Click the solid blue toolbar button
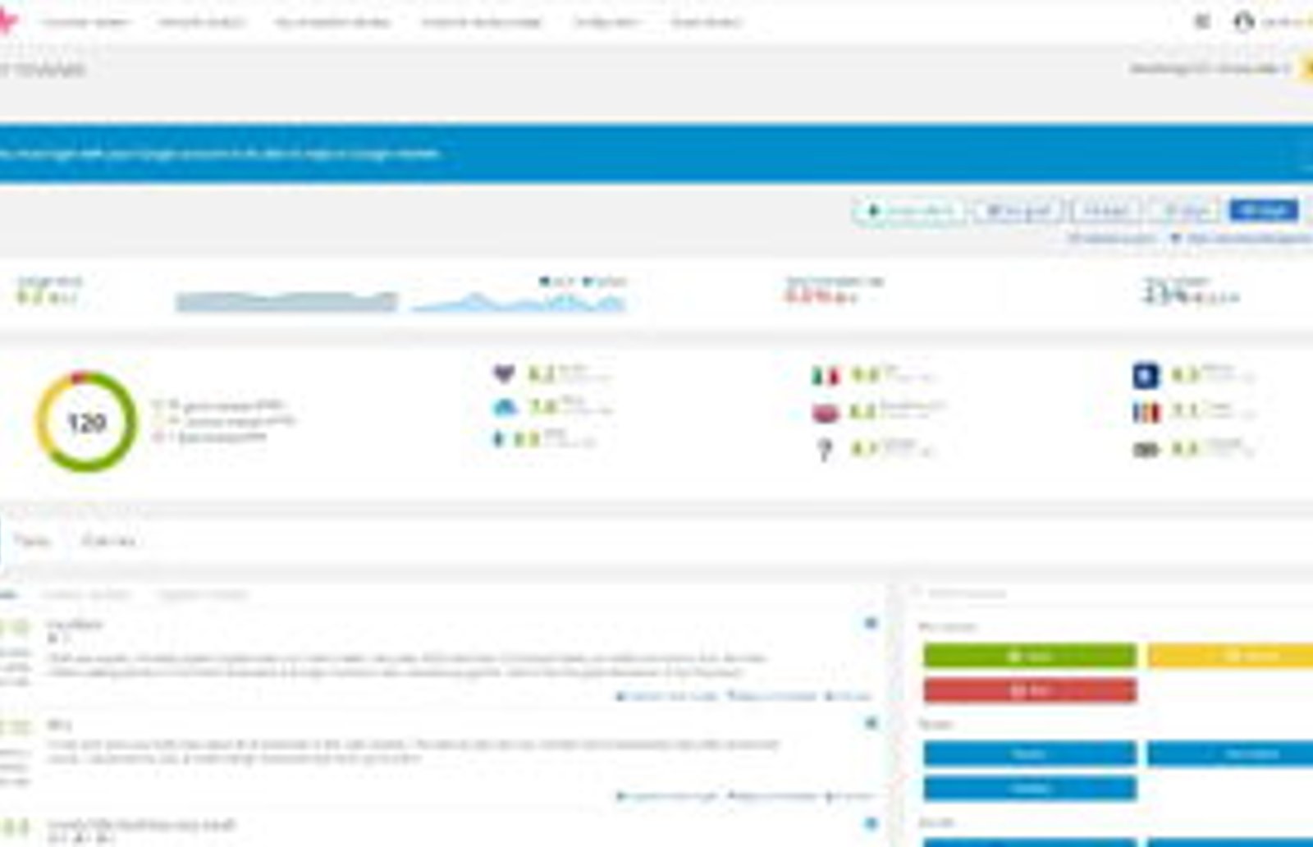Viewport: 1313px width, 847px height. coord(1264,211)
